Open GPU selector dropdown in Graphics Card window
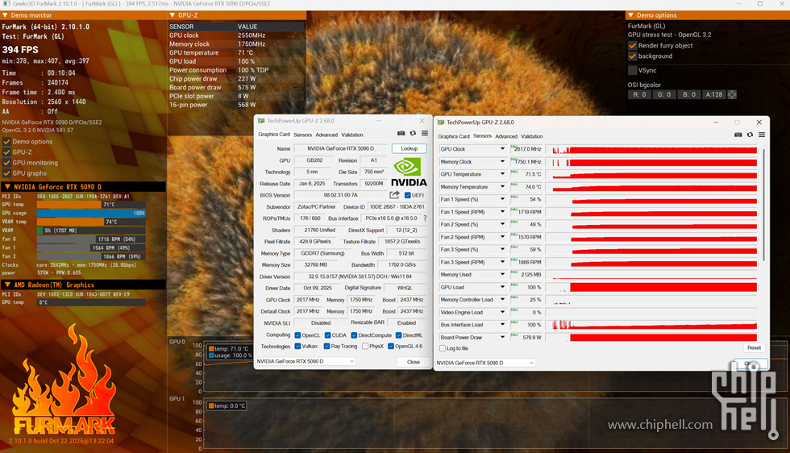Screen dimensions: 790x453 pyautogui.click(x=306, y=361)
